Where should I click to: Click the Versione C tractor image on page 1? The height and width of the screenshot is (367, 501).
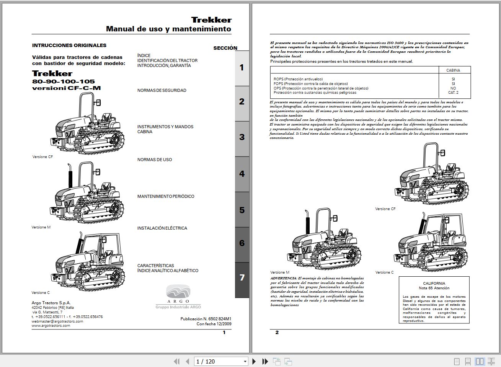pyautogui.click(x=88, y=261)
